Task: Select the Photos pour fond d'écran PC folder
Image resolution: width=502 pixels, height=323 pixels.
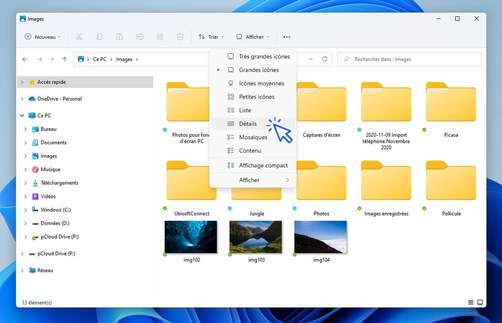Action: click(188, 112)
